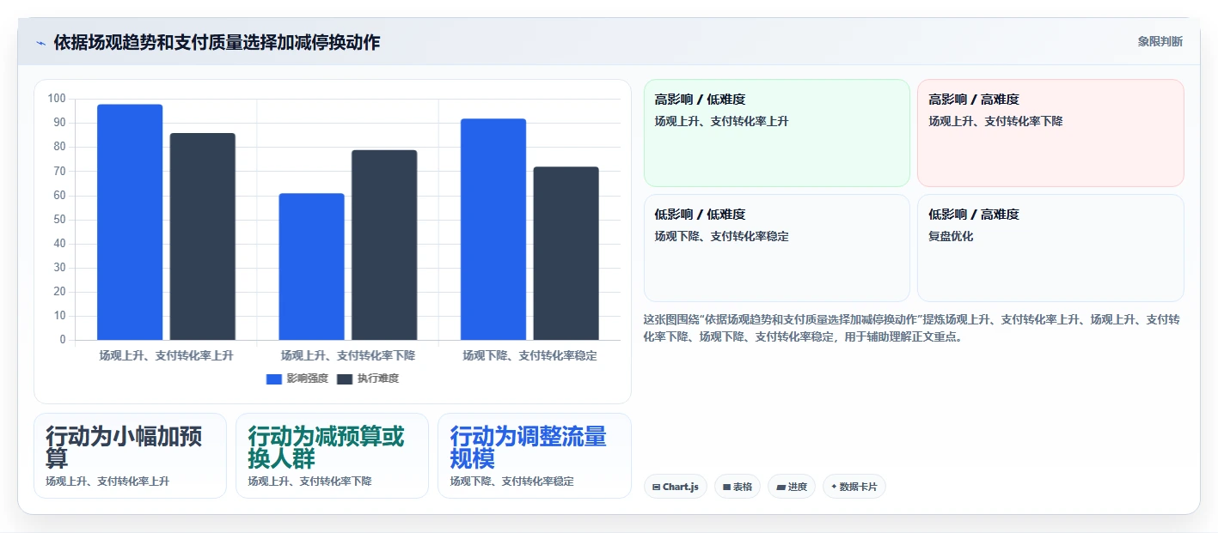The width and height of the screenshot is (1218, 533).
Task: Click the dark 72 bar for 场观下降、支付转化率稳定
Action: pos(566,253)
